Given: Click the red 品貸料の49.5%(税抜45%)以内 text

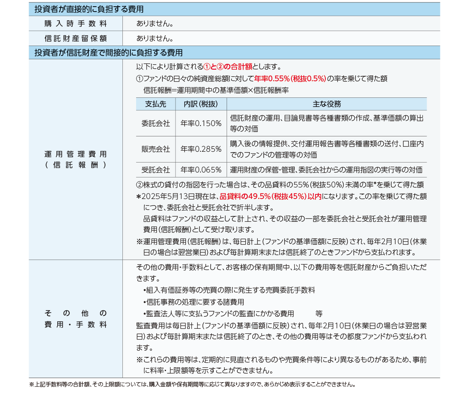Looking at the screenshot, I should (270, 196).
